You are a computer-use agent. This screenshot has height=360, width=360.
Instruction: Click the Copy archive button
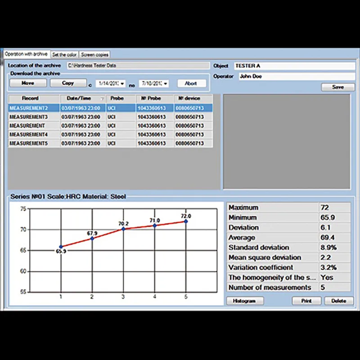(68, 83)
